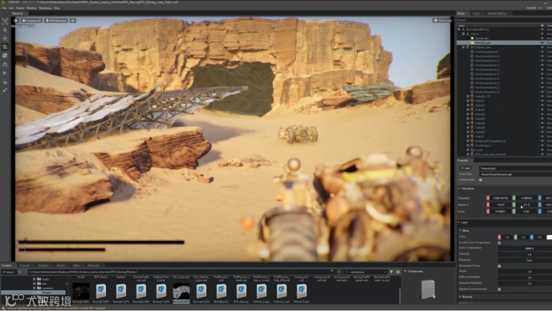Collapse the Main subsection under Light
Screen dimensions: 552x311
point(460,231)
